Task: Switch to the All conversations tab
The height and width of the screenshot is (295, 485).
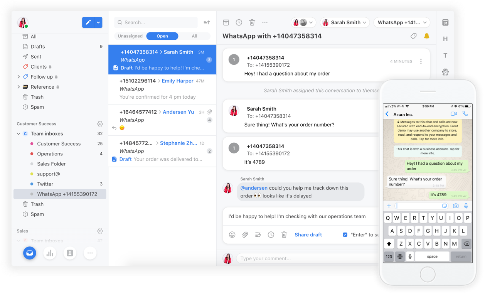Action: [x=194, y=36]
